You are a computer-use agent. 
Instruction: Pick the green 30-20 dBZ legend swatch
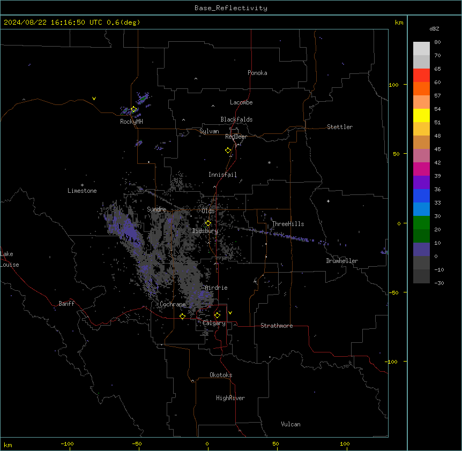[x=421, y=223]
